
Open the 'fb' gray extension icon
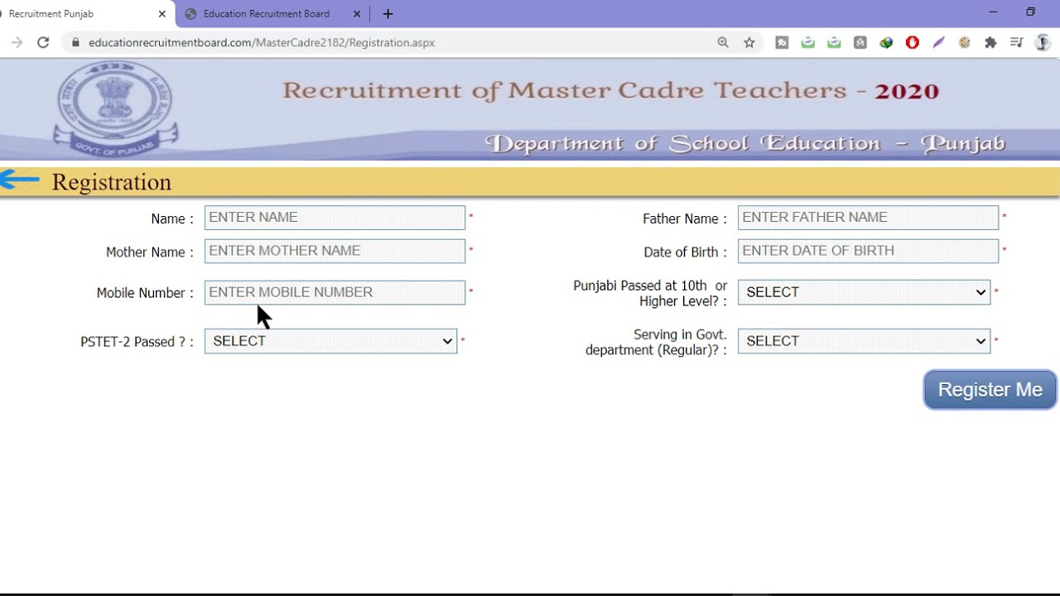(x=782, y=42)
